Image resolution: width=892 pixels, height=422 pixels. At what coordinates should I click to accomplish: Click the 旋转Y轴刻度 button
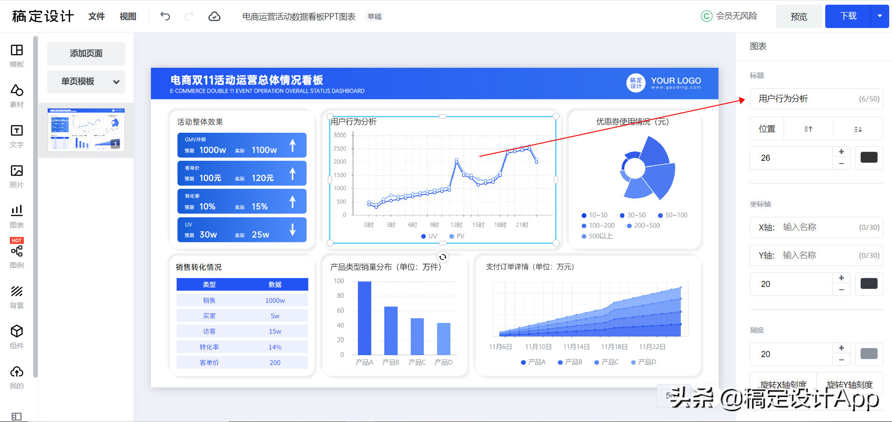849,384
